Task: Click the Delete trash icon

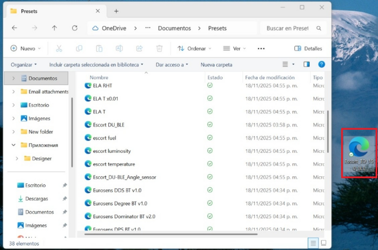Action: [x=159, y=49]
